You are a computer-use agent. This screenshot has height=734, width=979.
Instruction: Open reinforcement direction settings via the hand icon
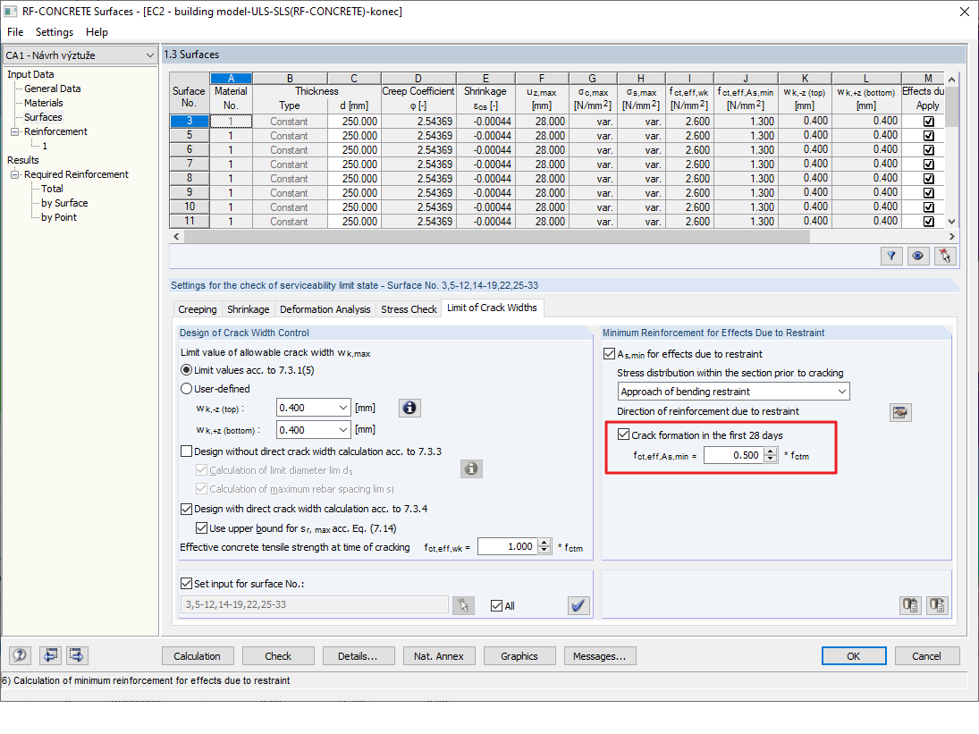pyautogui.click(x=900, y=412)
